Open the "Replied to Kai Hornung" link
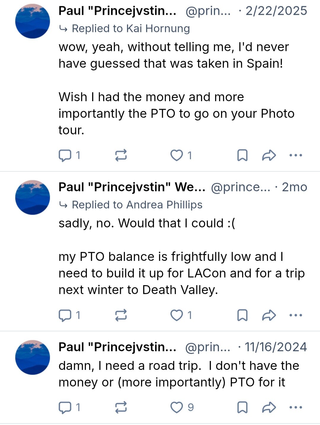The width and height of the screenshot is (320, 425). pyautogui.click(x=130, y=28)
